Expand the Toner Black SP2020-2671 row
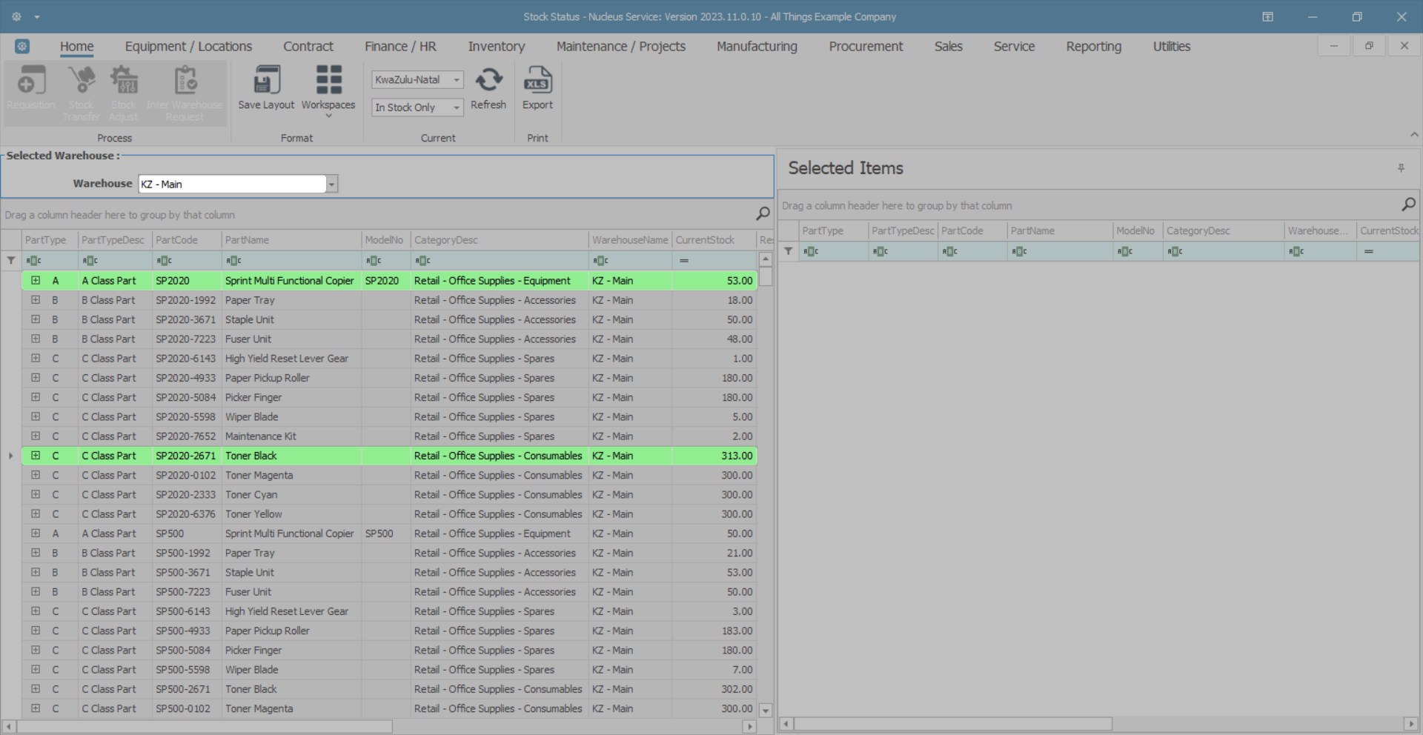Viewport: 1423px width, 735px height. click(x=36, y=456)
